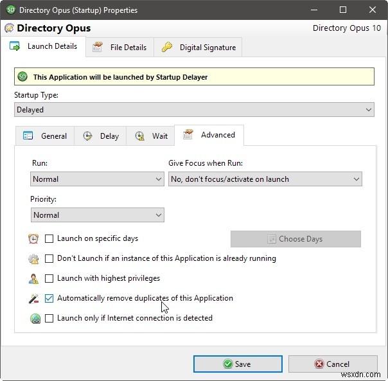Switch to the File Details tab
The height and width of the screenshot is (381, 388).
[119, 47]
